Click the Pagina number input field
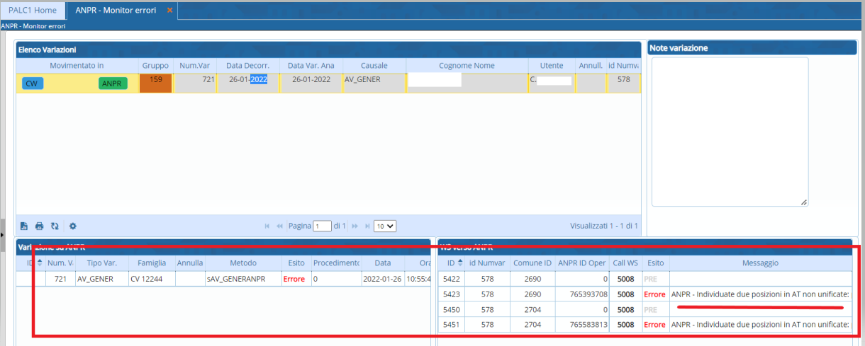The image size is (865, 346). pos(323,226)
